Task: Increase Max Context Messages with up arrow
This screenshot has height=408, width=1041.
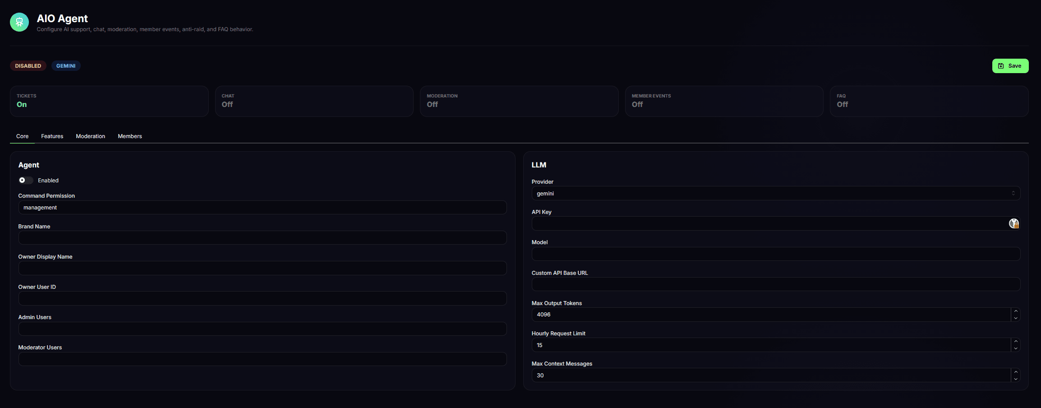Action: point(1016,371)
